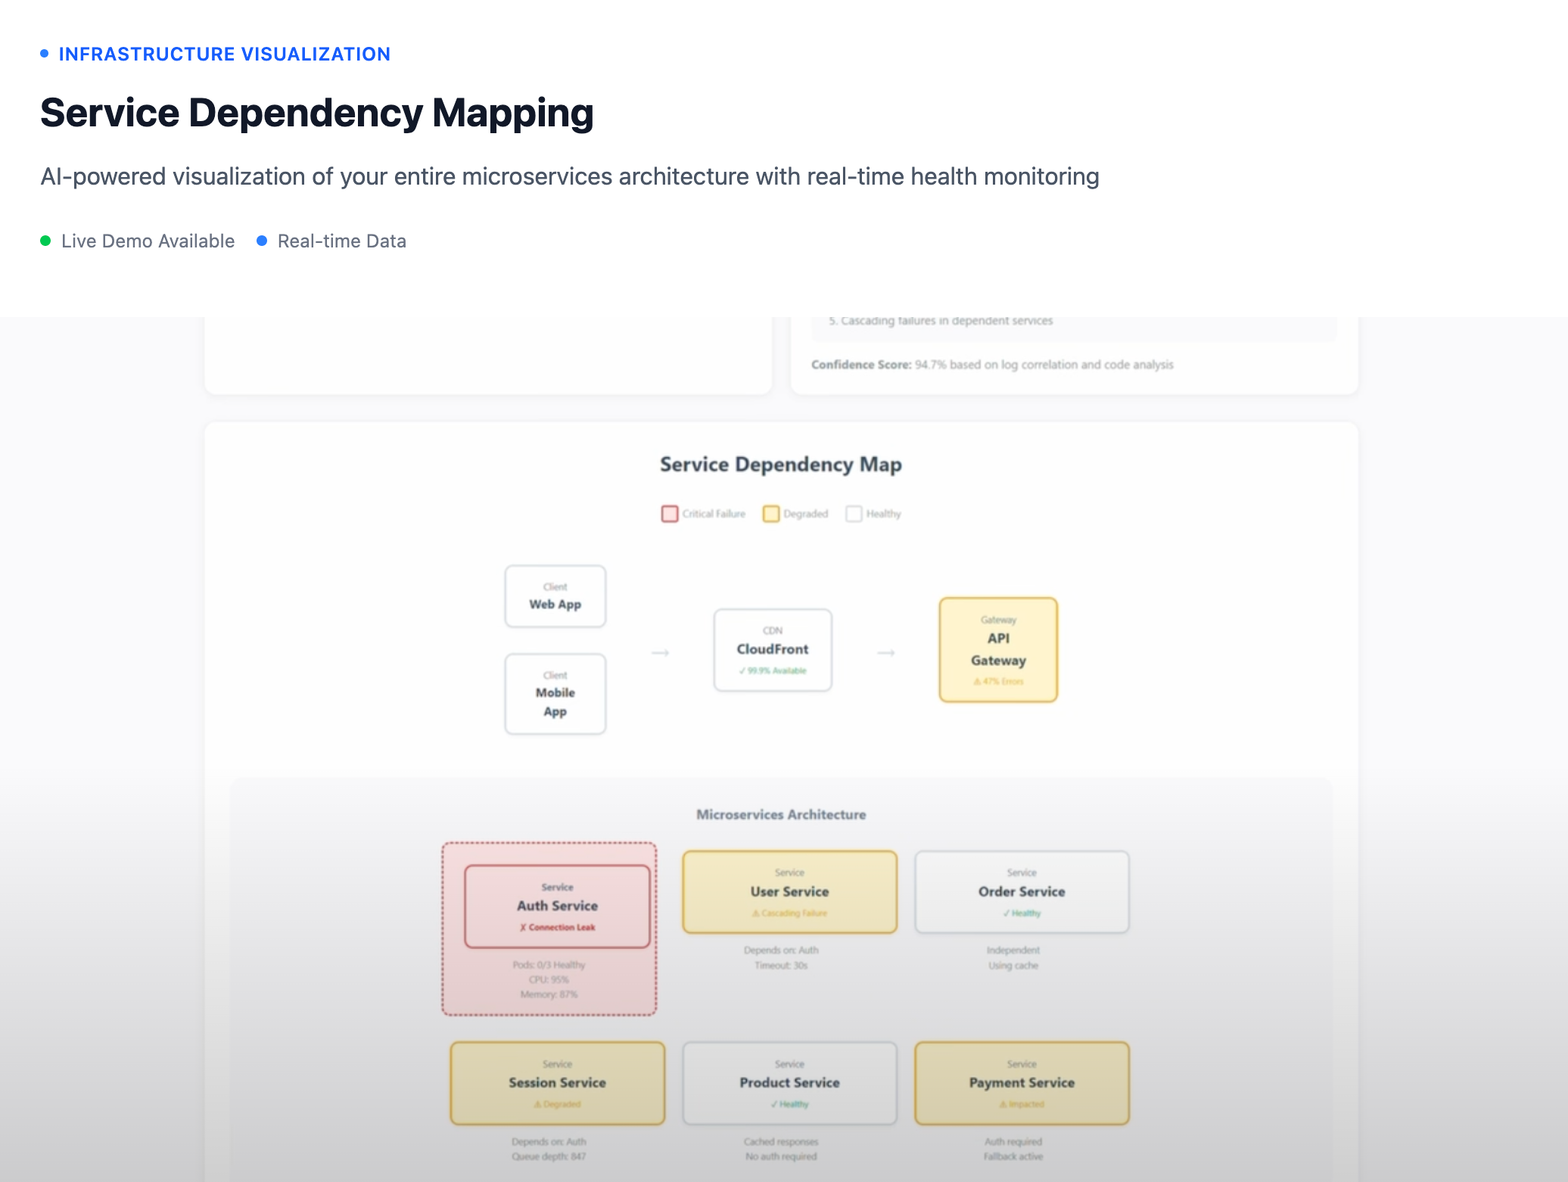1568x1182 pixels.
Task: Select the Mobile App client node
Action: [x=555, y=694]
